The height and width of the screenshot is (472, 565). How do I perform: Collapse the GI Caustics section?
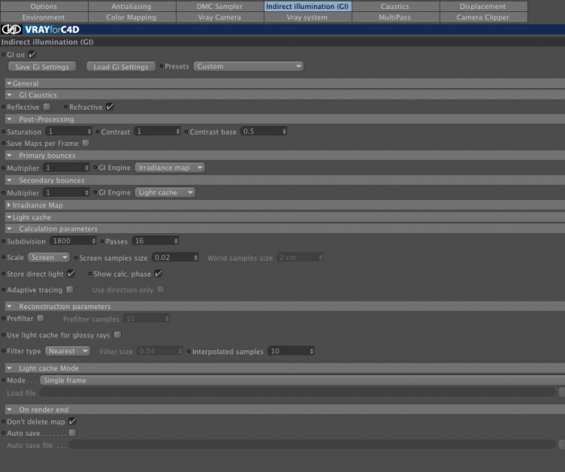pos(10,95)
